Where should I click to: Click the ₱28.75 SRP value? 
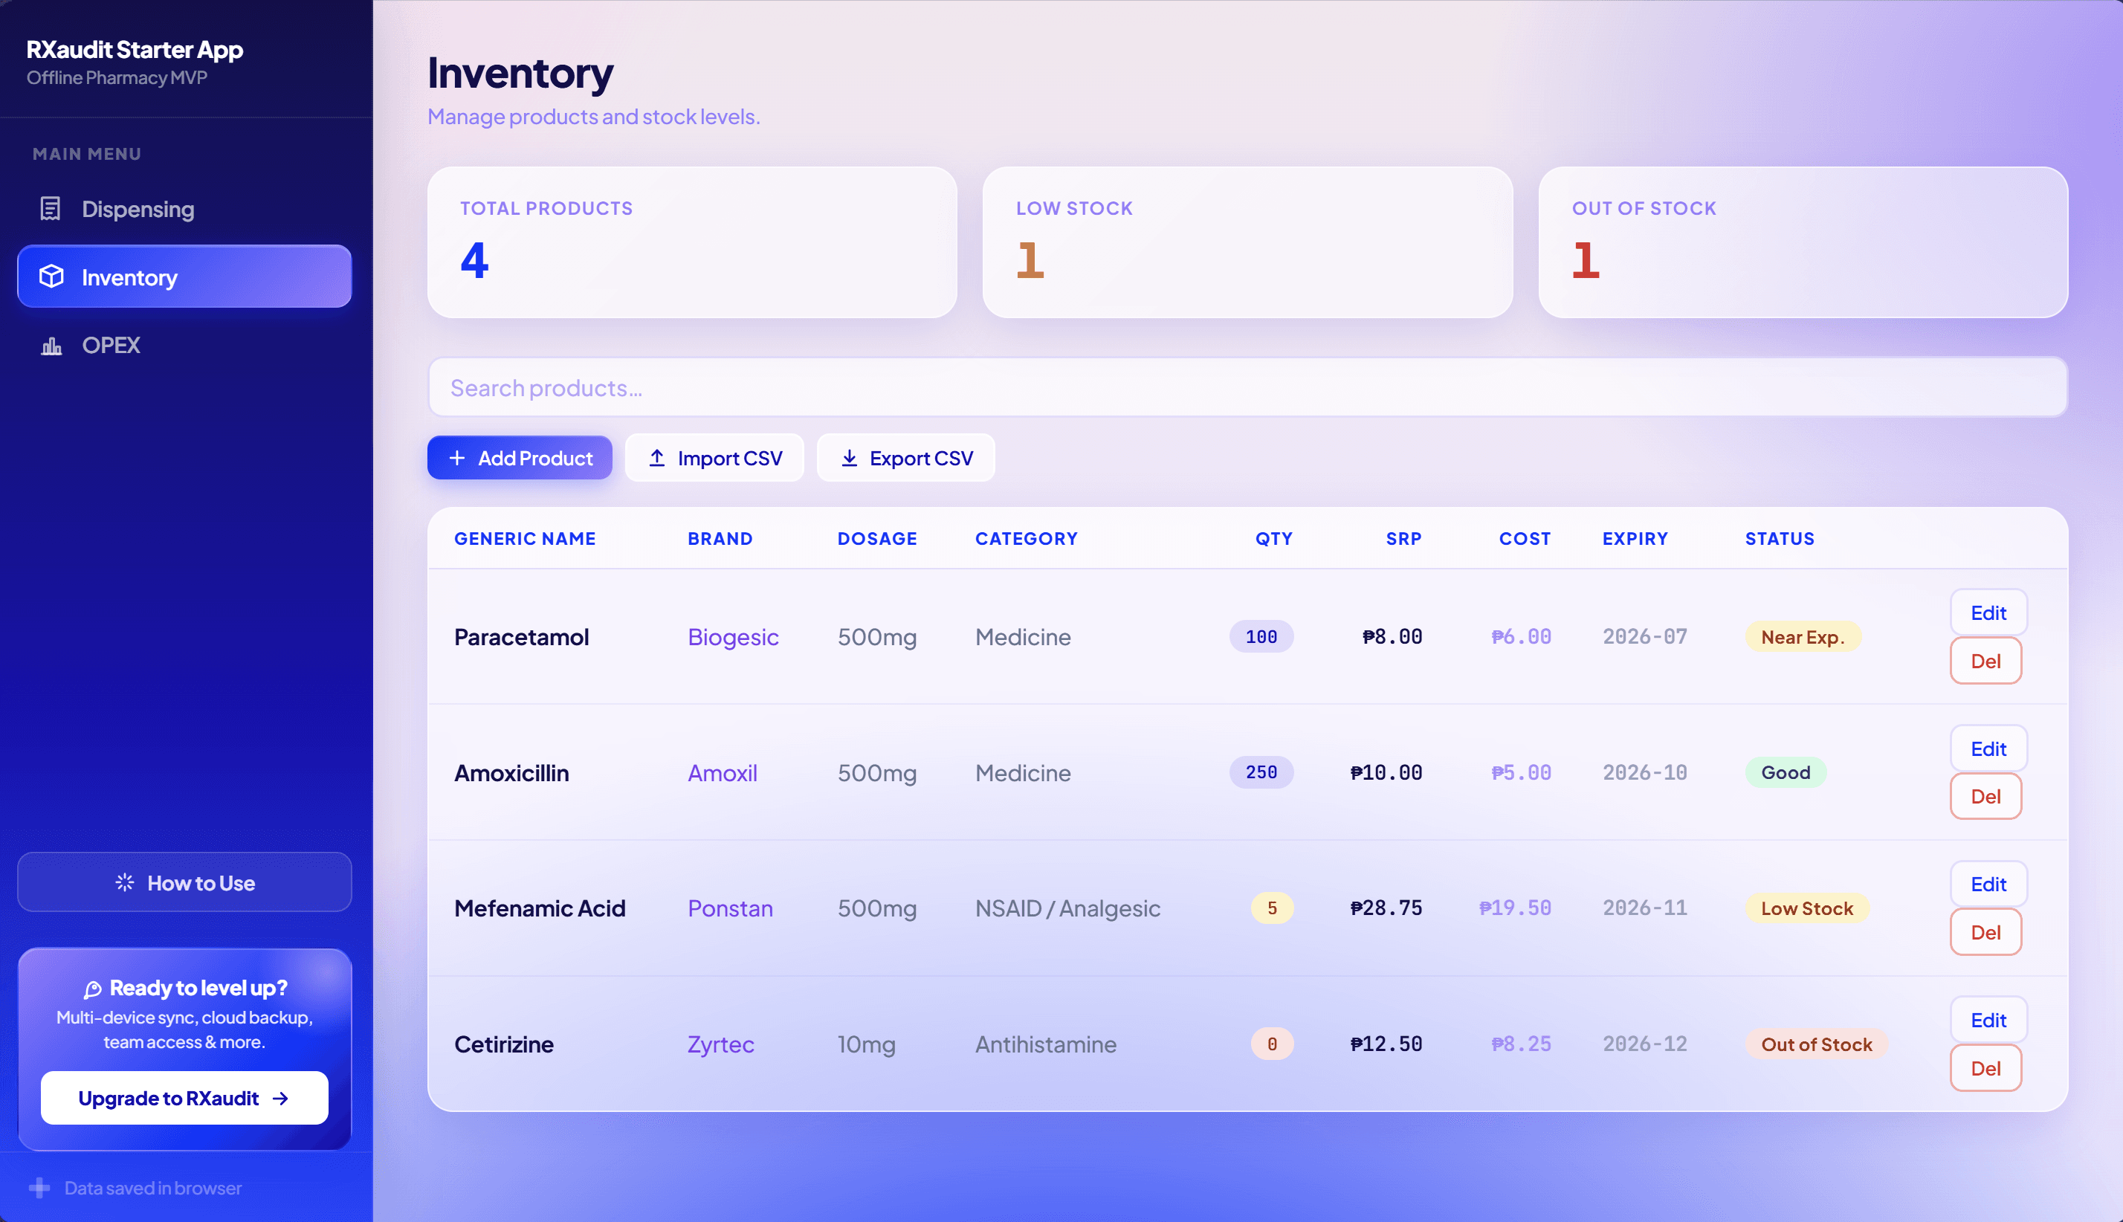pos(1386,908)
